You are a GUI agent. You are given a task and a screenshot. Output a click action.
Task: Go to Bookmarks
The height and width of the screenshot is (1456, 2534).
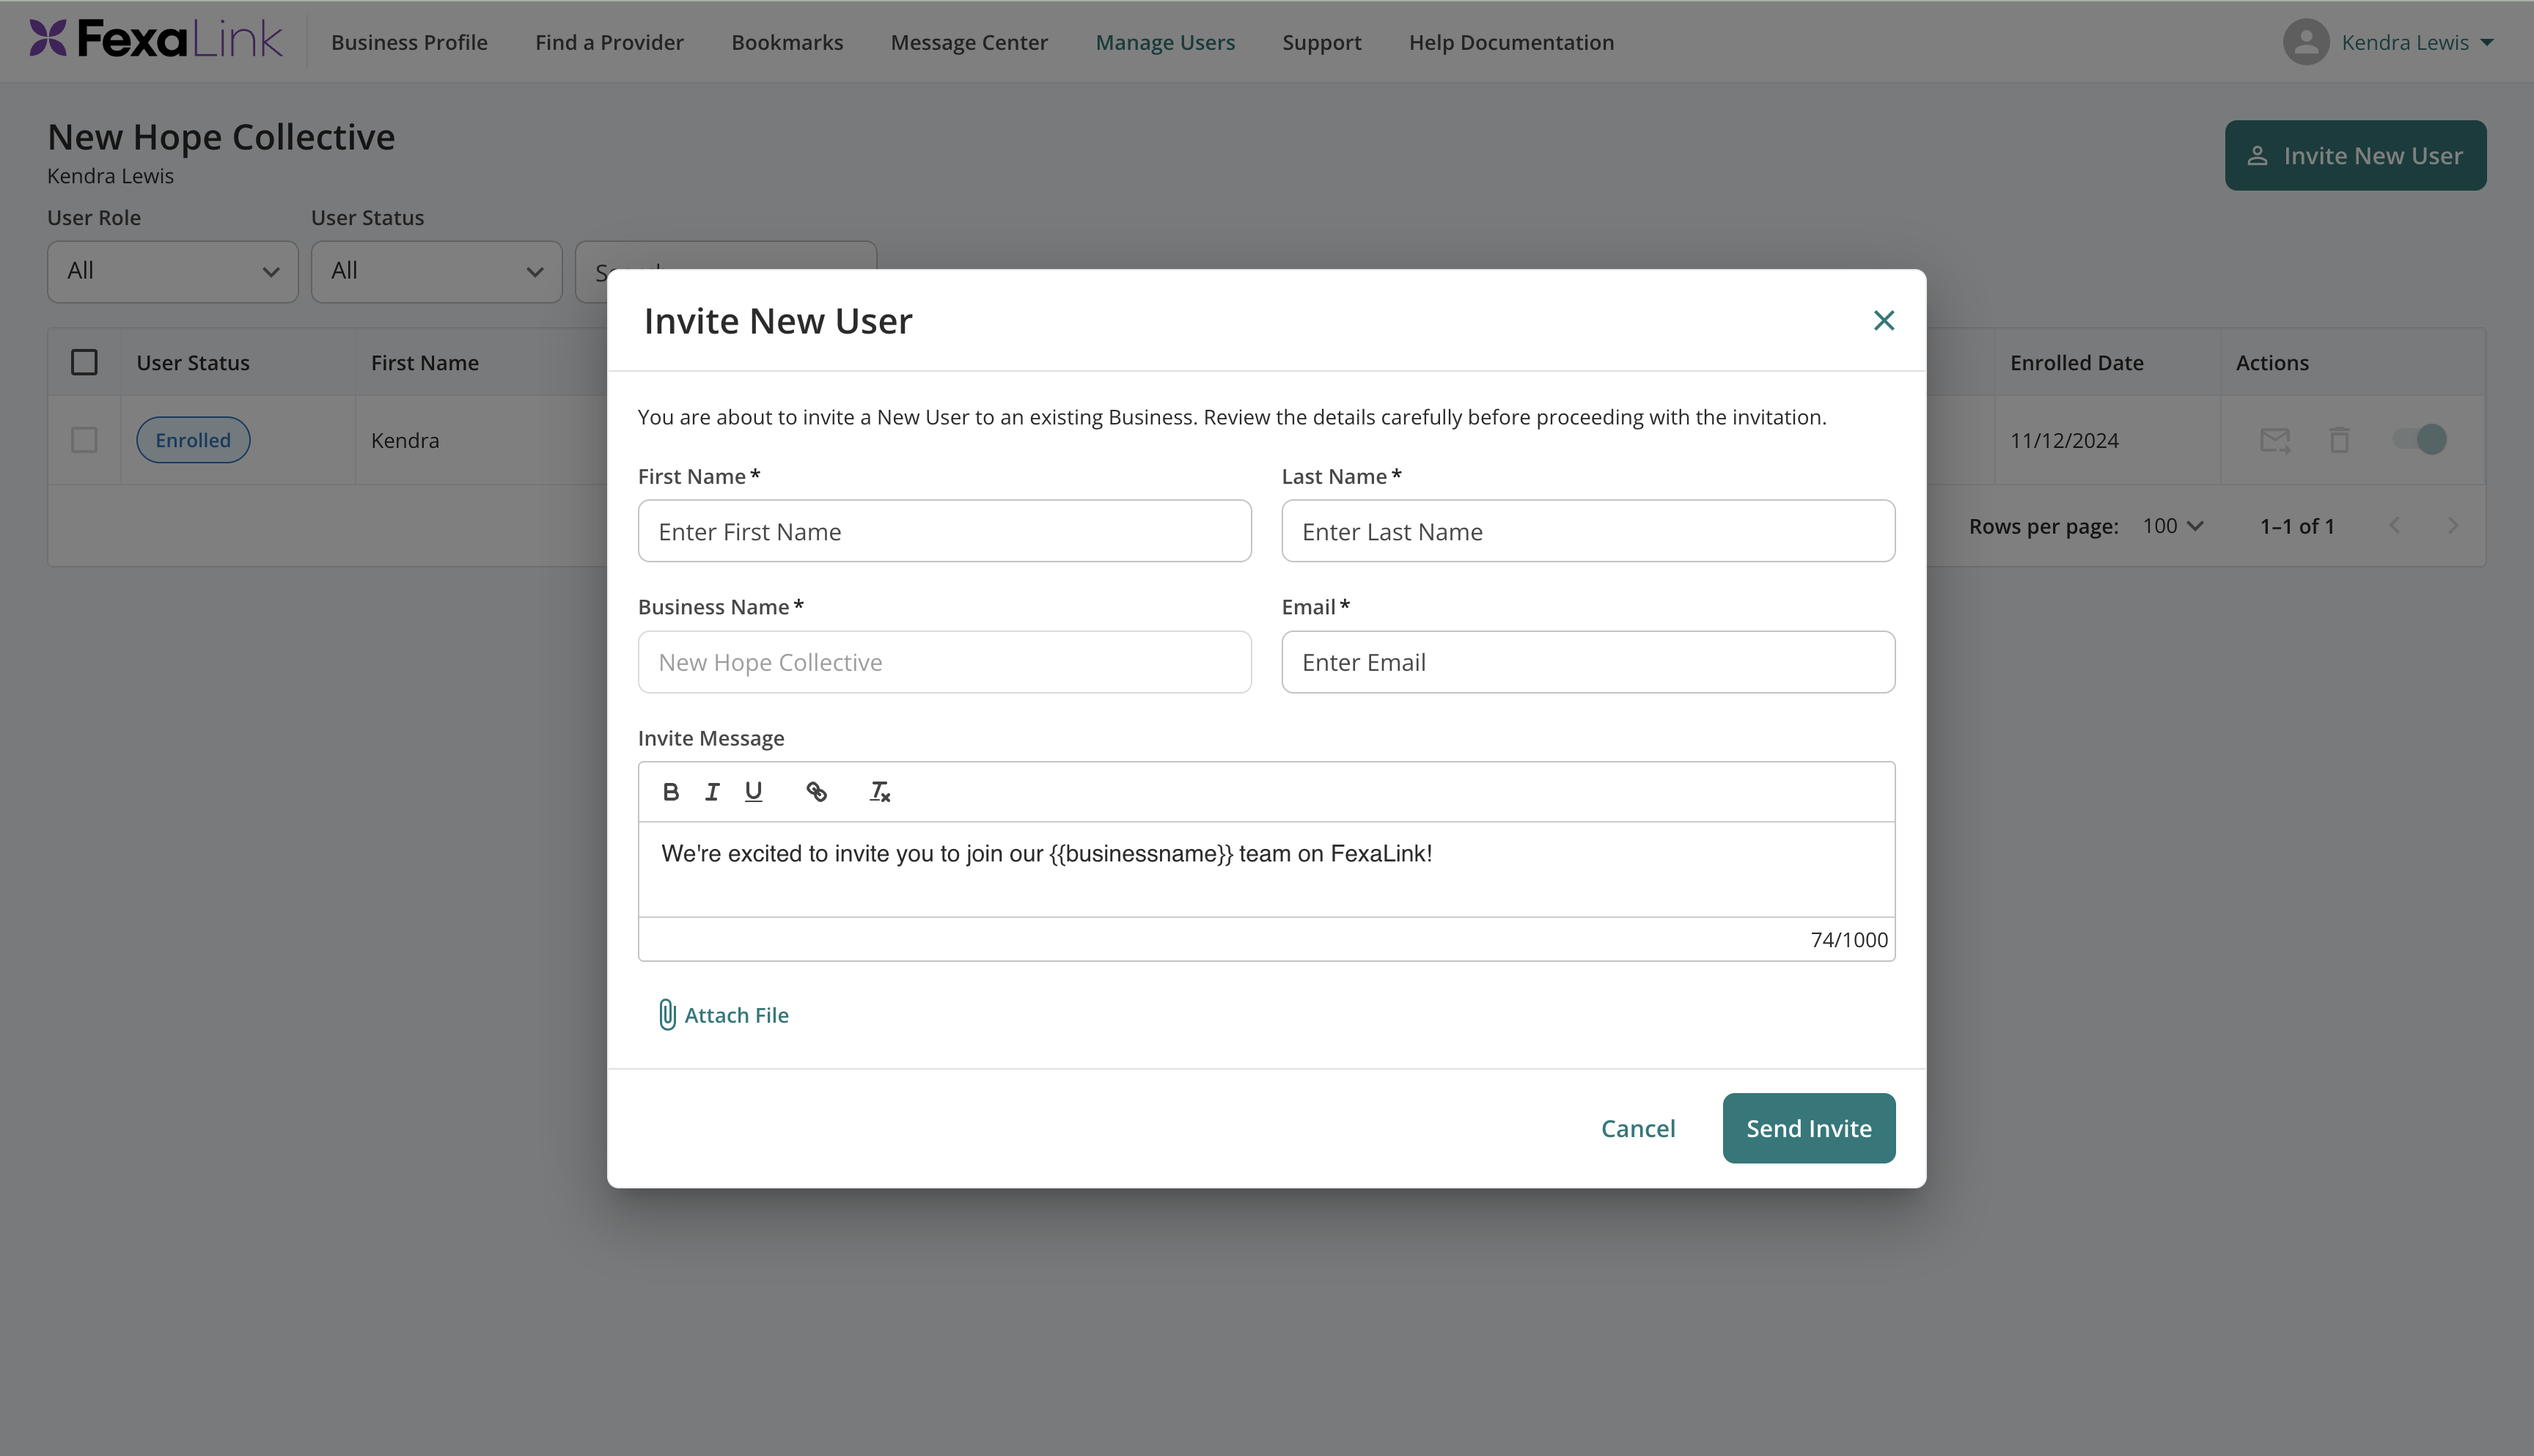pos(787,42)
